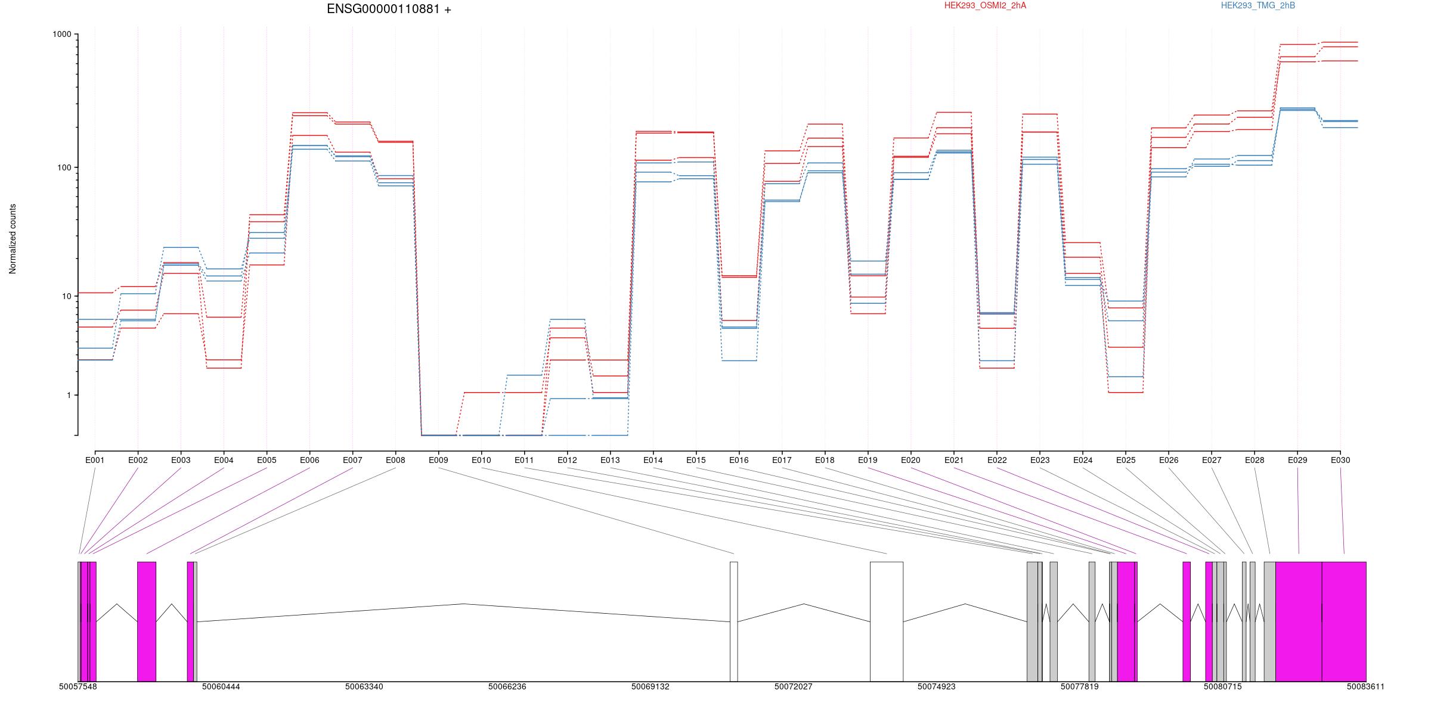
Task: Click exon label E025
Action: point(1126,460)
